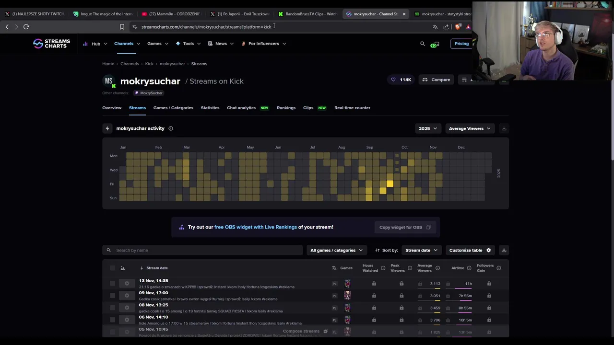Open the Brave Rewards triangle icon

point(468,27)
